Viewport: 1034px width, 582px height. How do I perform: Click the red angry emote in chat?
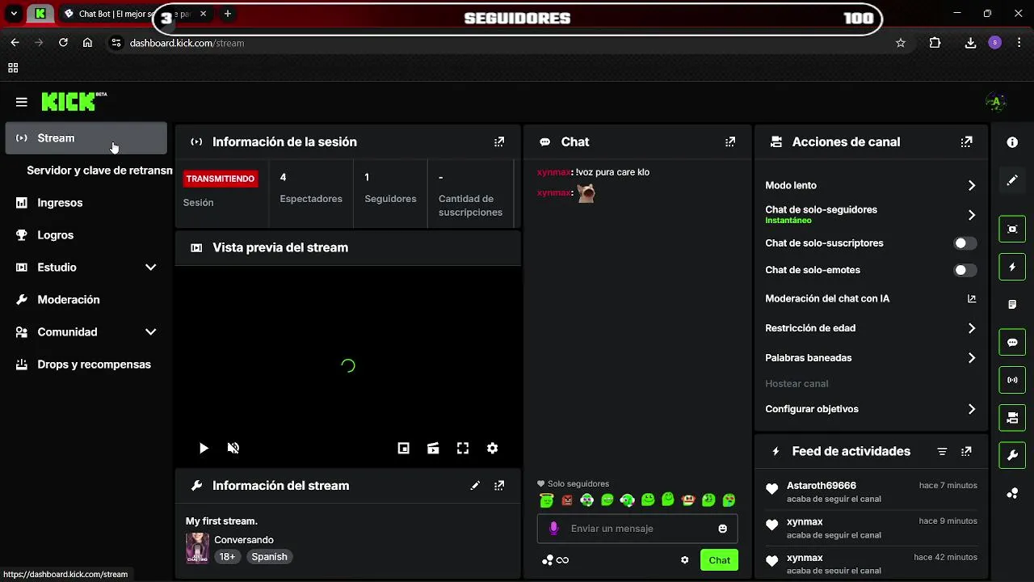pos(567,500)
